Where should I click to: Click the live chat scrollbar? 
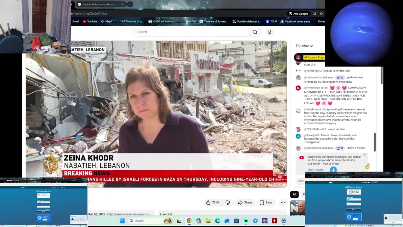pos(375,142)
